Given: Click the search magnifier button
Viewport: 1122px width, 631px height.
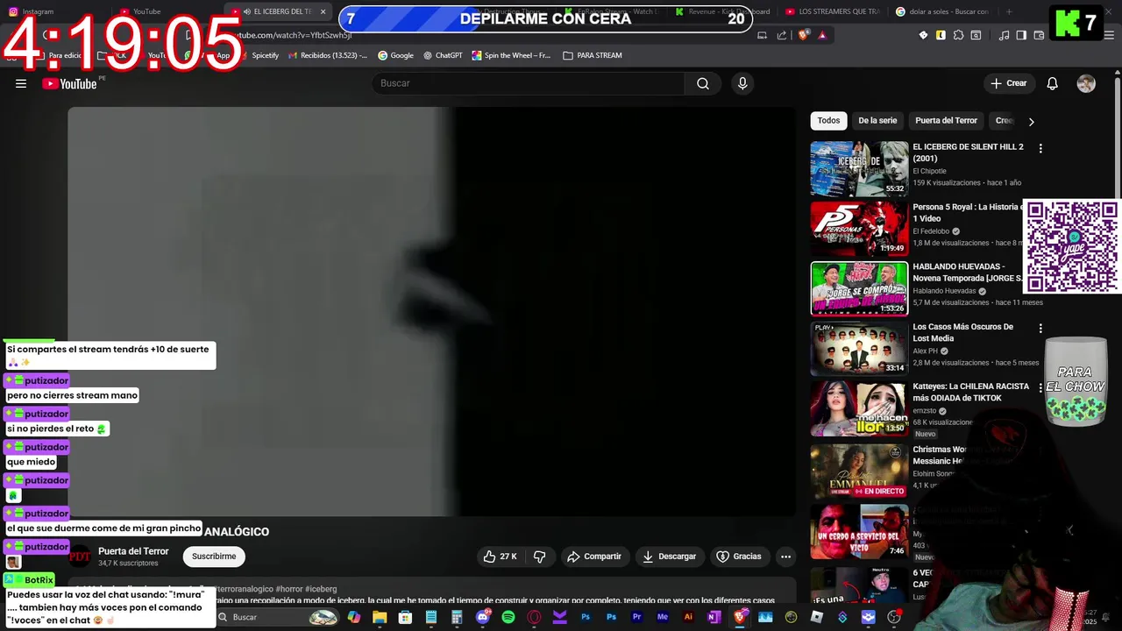Looking at the screenshot, I should coord(703,83).
